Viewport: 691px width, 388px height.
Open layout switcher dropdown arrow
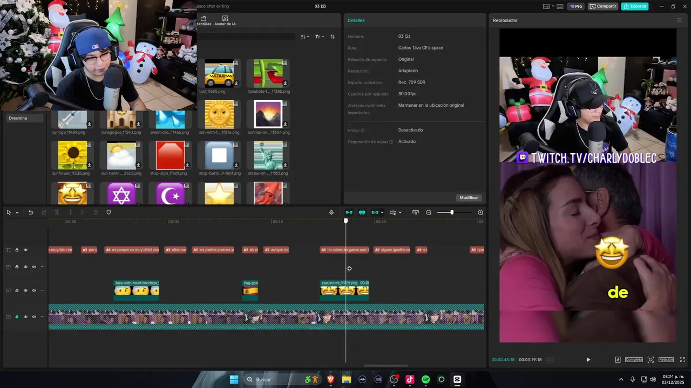pyautogui.click(x=552, y=6)
